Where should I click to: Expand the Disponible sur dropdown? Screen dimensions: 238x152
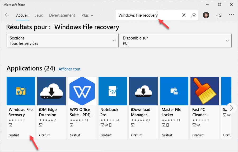[176, 41]
